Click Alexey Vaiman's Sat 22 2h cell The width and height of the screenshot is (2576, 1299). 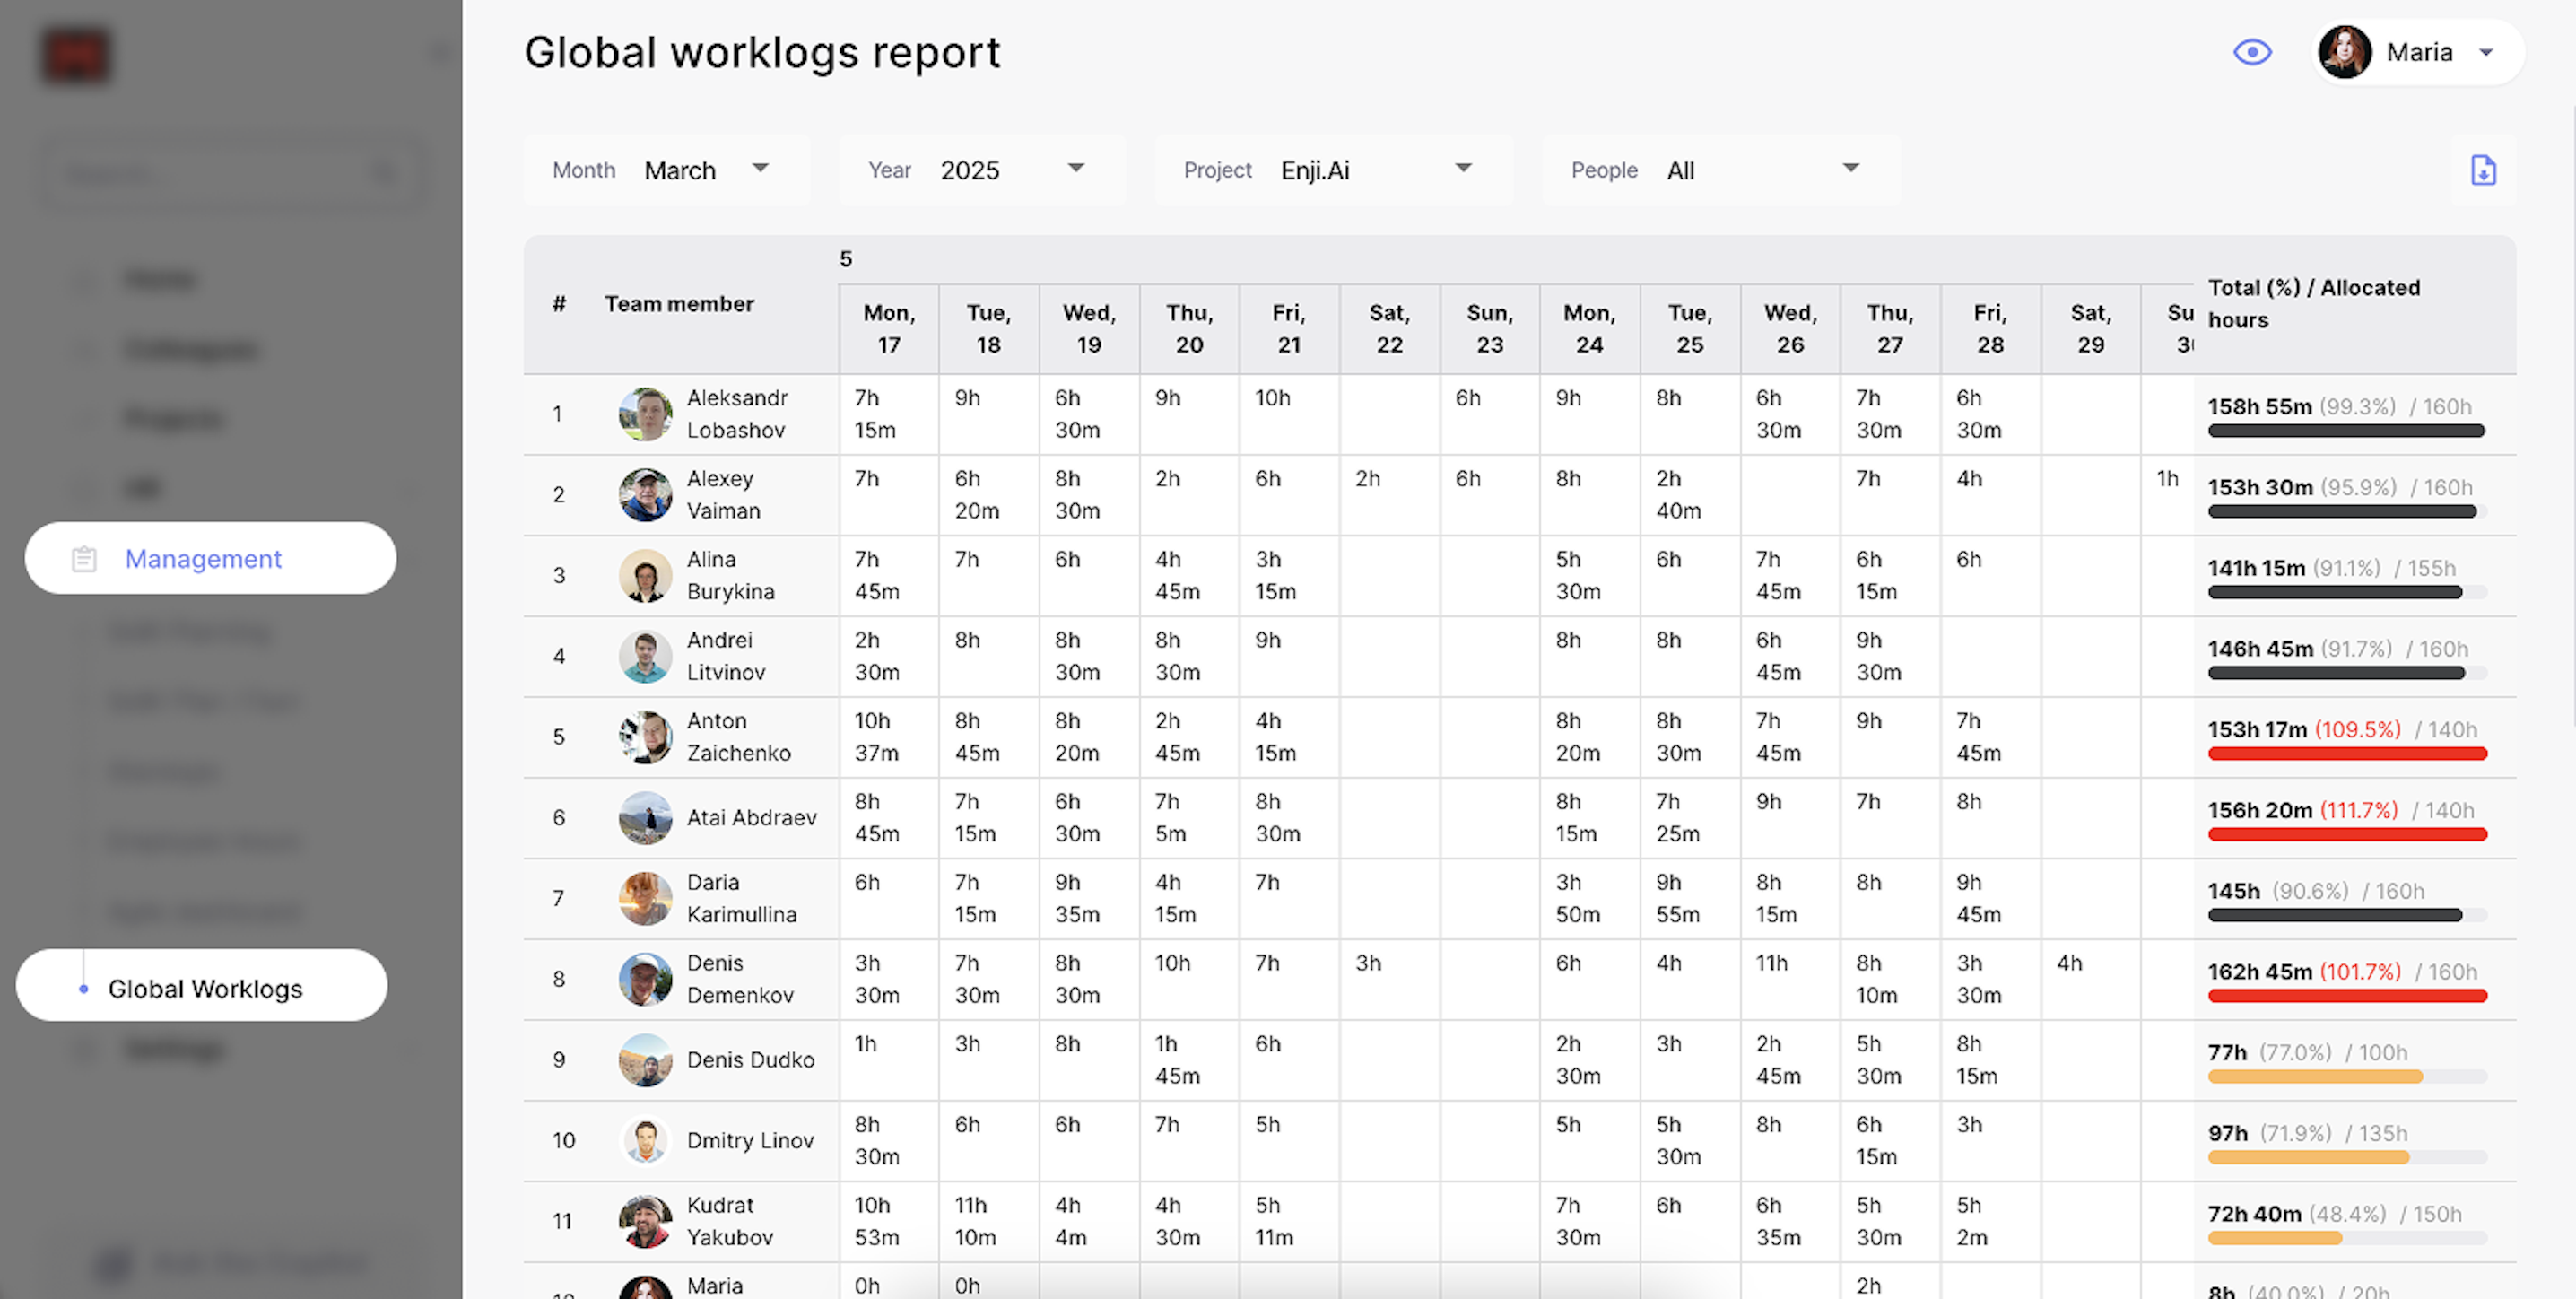pos(1389,495)
